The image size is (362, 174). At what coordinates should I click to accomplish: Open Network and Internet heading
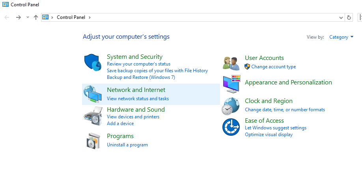coord(136,90)
